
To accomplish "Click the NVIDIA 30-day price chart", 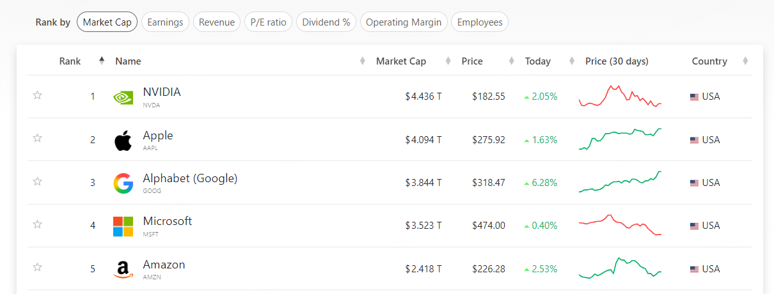I will click(x=620, y=96).
